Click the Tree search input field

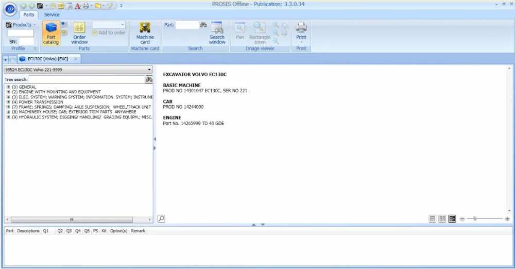pos(87,79)
